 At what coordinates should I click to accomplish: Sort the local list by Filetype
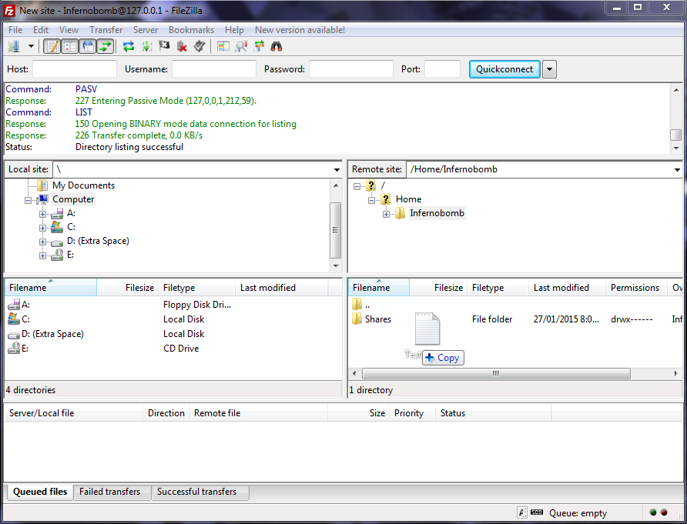[x=196, y=288]
